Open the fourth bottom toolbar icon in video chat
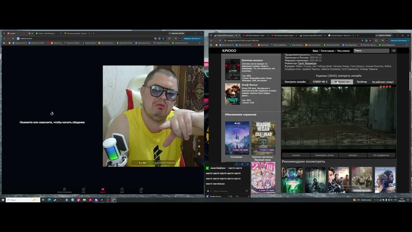The height and width of the screenshot is (232, 412). coord(122,190)
